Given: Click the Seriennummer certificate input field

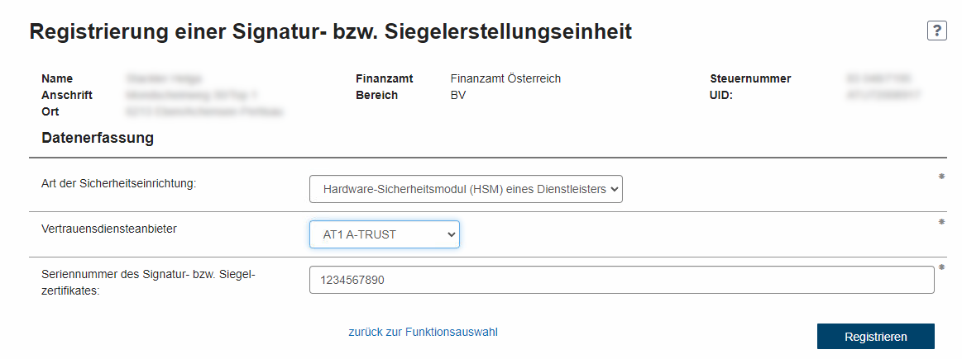Looking at the screenshot, I should (621, 280).
